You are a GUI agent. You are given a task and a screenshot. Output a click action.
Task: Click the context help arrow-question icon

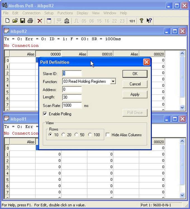(149, 21)
